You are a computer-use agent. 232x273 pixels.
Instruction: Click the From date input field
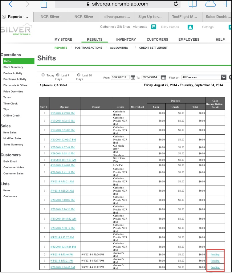pos(120,77)
